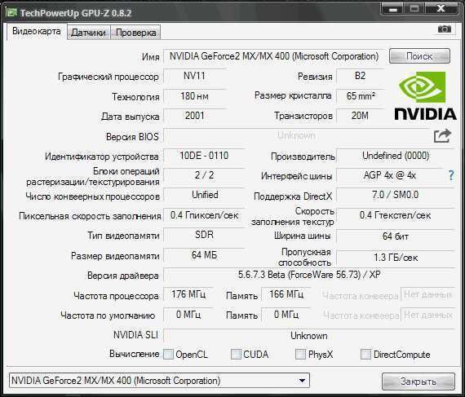This screenshot has width=465, height=397.
Task: Click the 7.0 / SM0.0 DirectX field
Action: pos(396,195)
